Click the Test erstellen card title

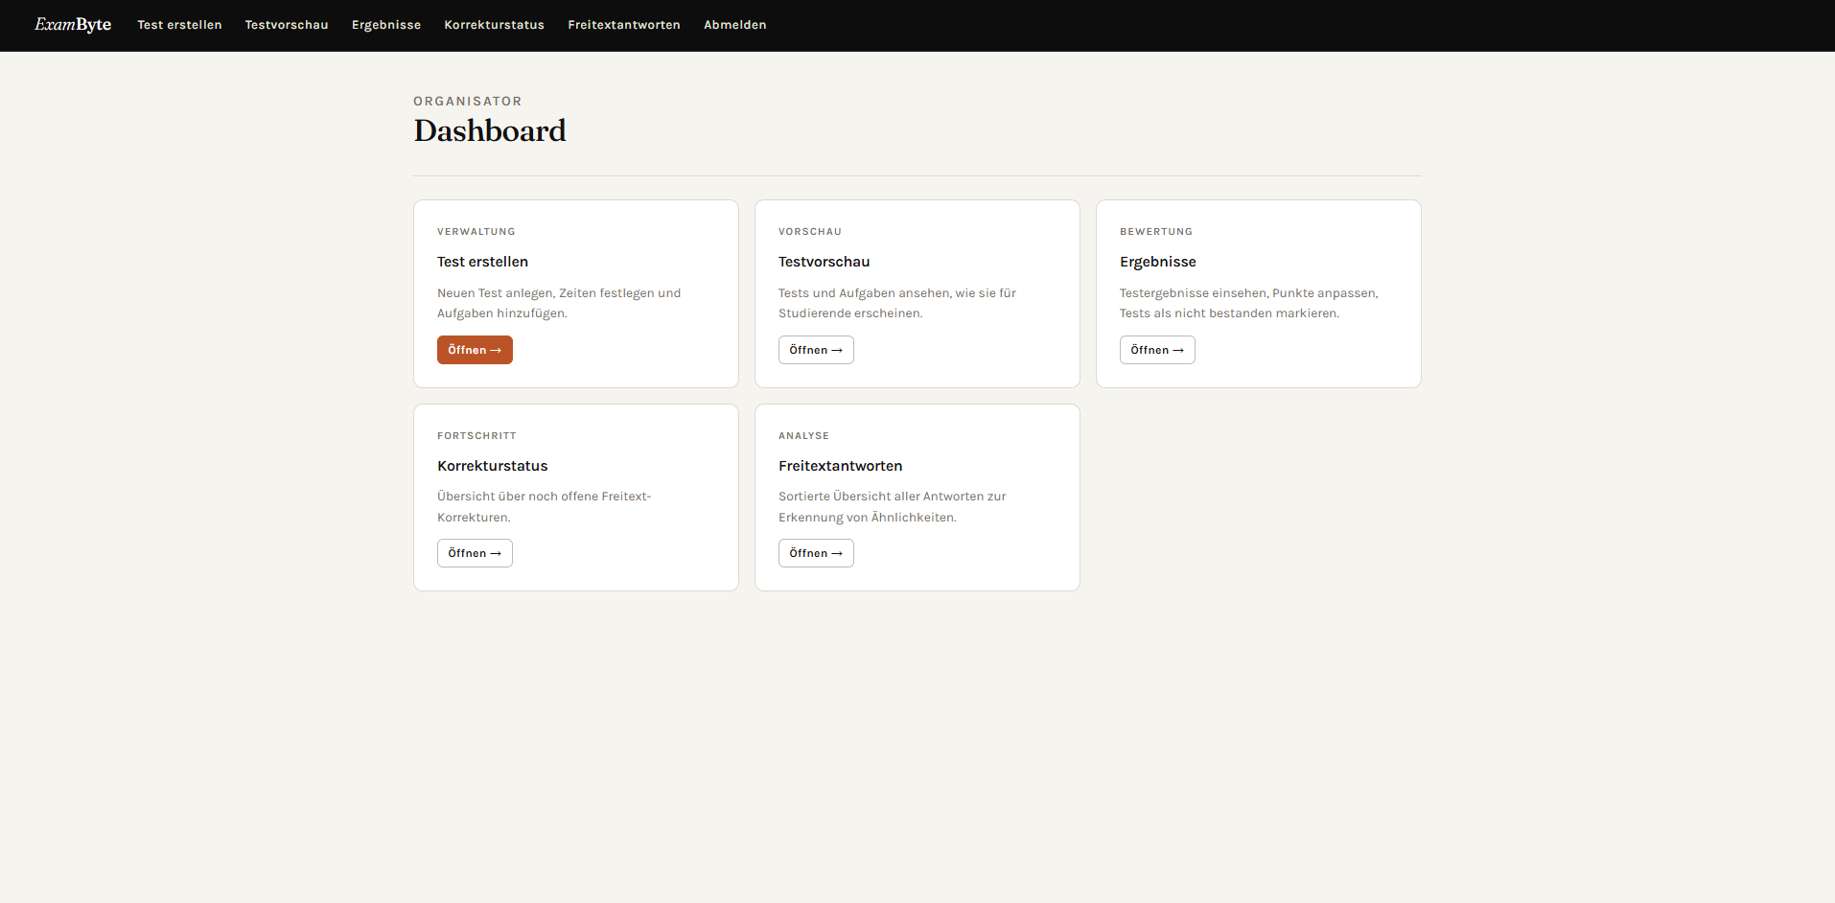[482, 262]
